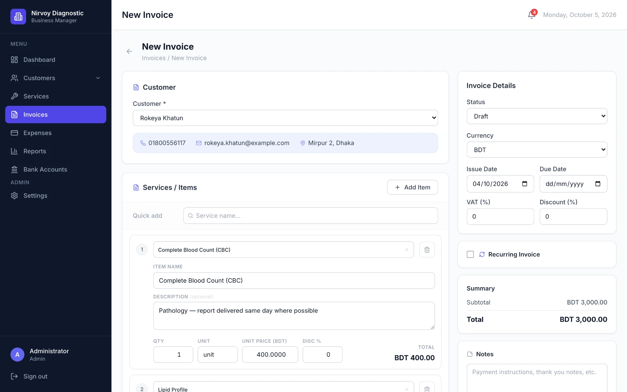Open the Status dropdown set to Draft

tap(537, 116)
